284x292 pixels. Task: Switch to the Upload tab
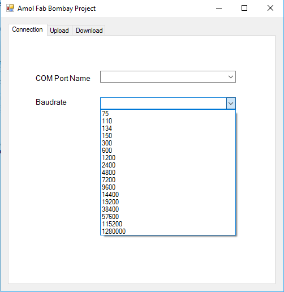click(x=59, y=31)
